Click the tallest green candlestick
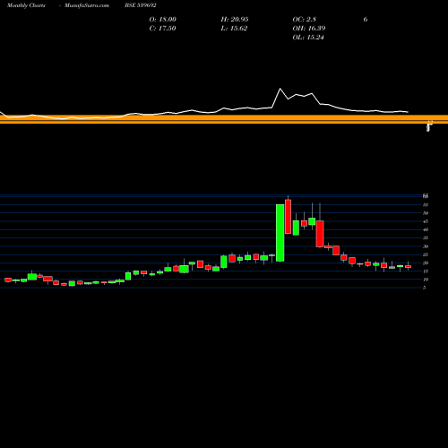The height and width of the screenshot is (448, 448). pyautogui.click(x=280, y=233)
